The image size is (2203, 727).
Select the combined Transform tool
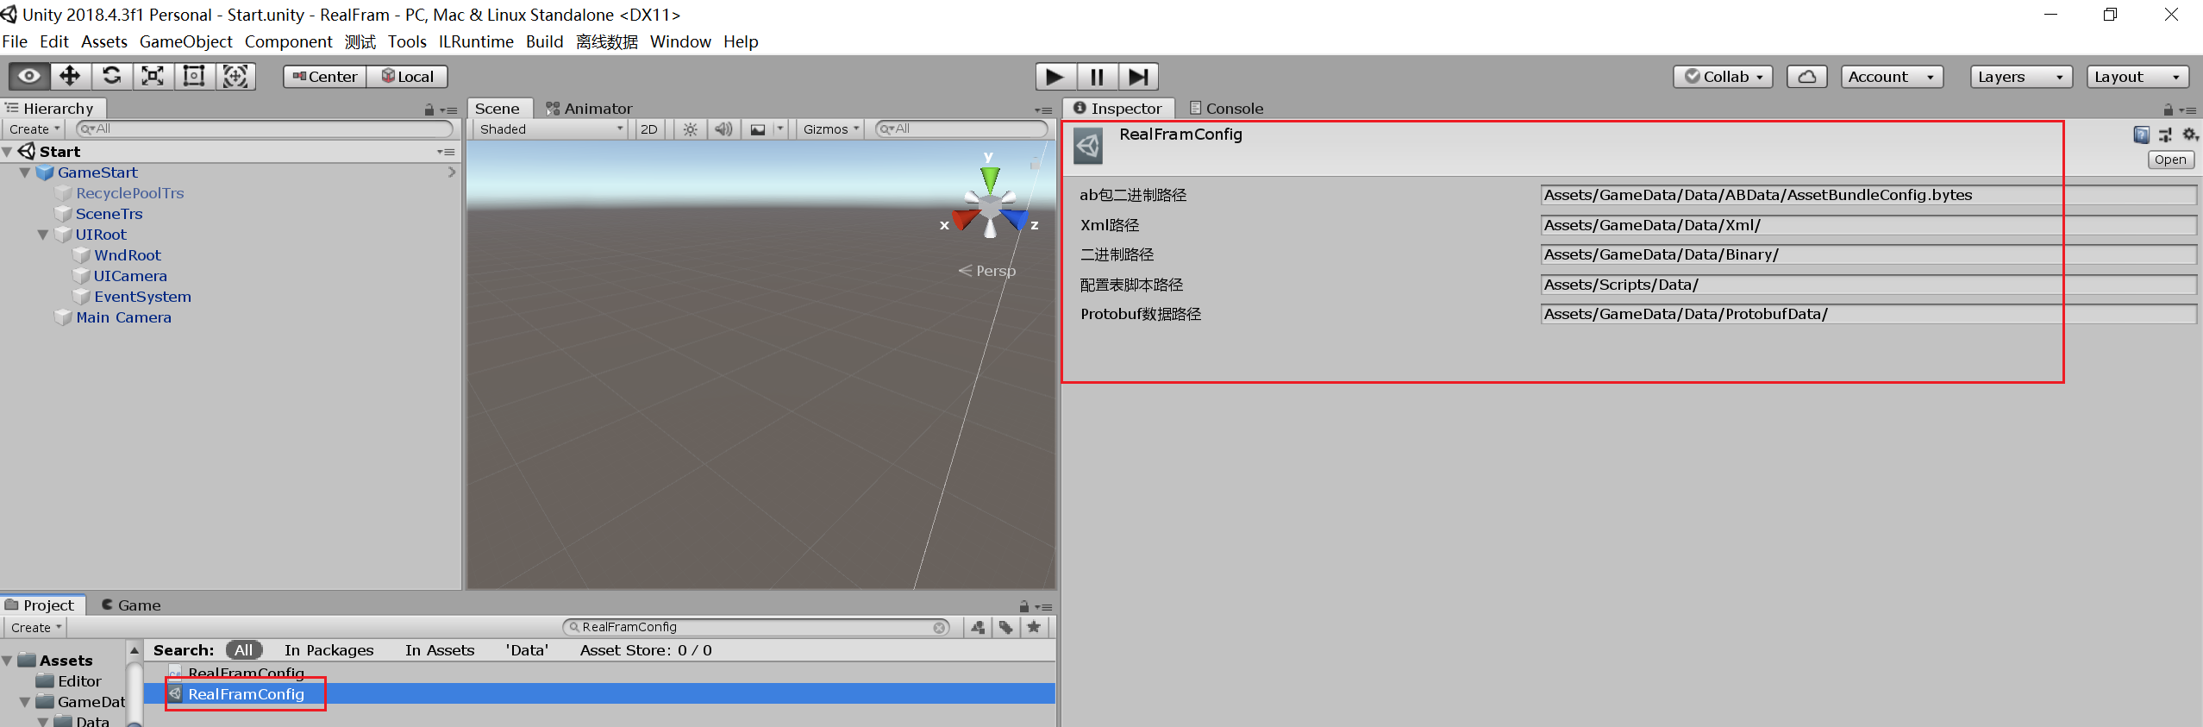[235, 76]
